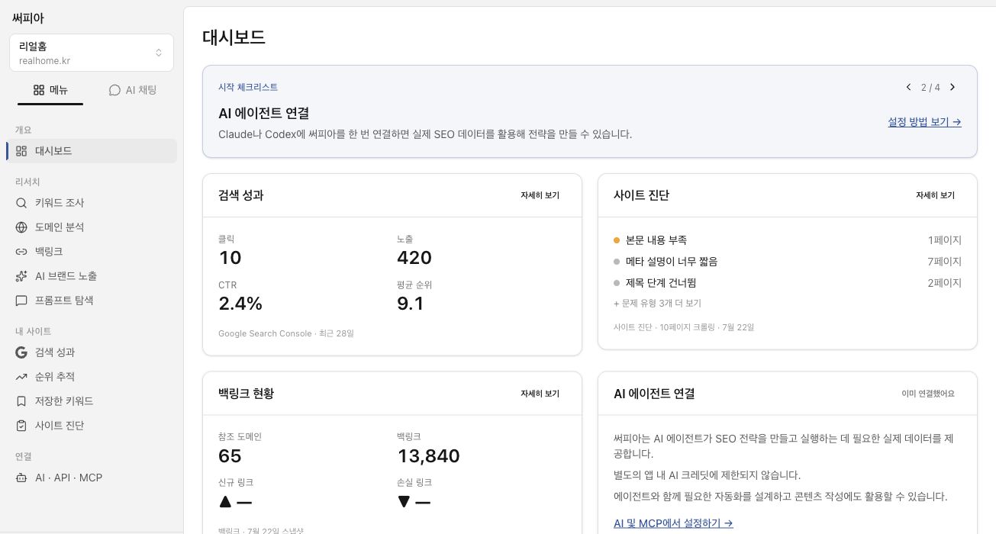Click the 설정 방법 보기 link

point(924,122)
